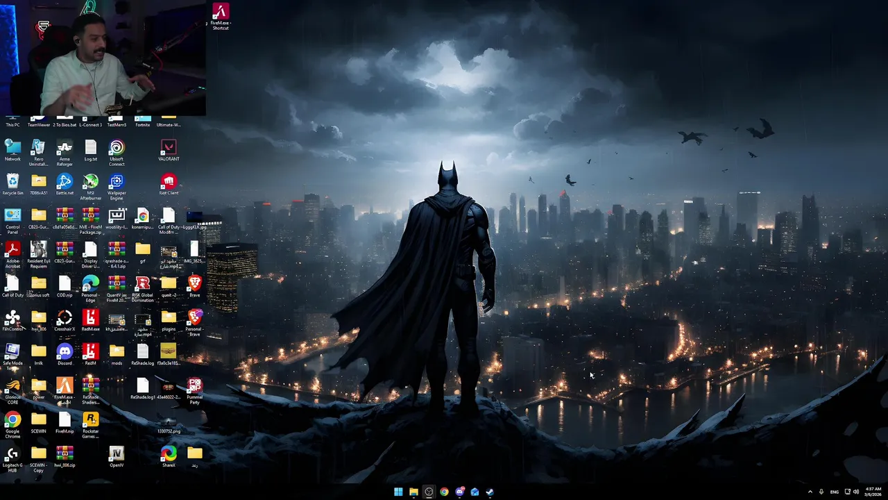Select the grf folder

point(143,252)
